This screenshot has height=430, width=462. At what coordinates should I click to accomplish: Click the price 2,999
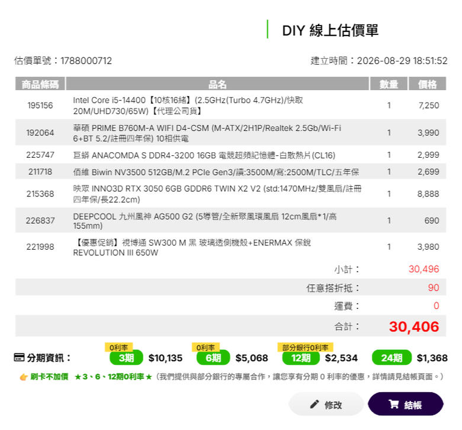(x=428, y=155)
